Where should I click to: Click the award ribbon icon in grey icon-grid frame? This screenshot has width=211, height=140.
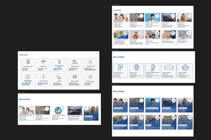pyautogui.click(x=28, y=62)
